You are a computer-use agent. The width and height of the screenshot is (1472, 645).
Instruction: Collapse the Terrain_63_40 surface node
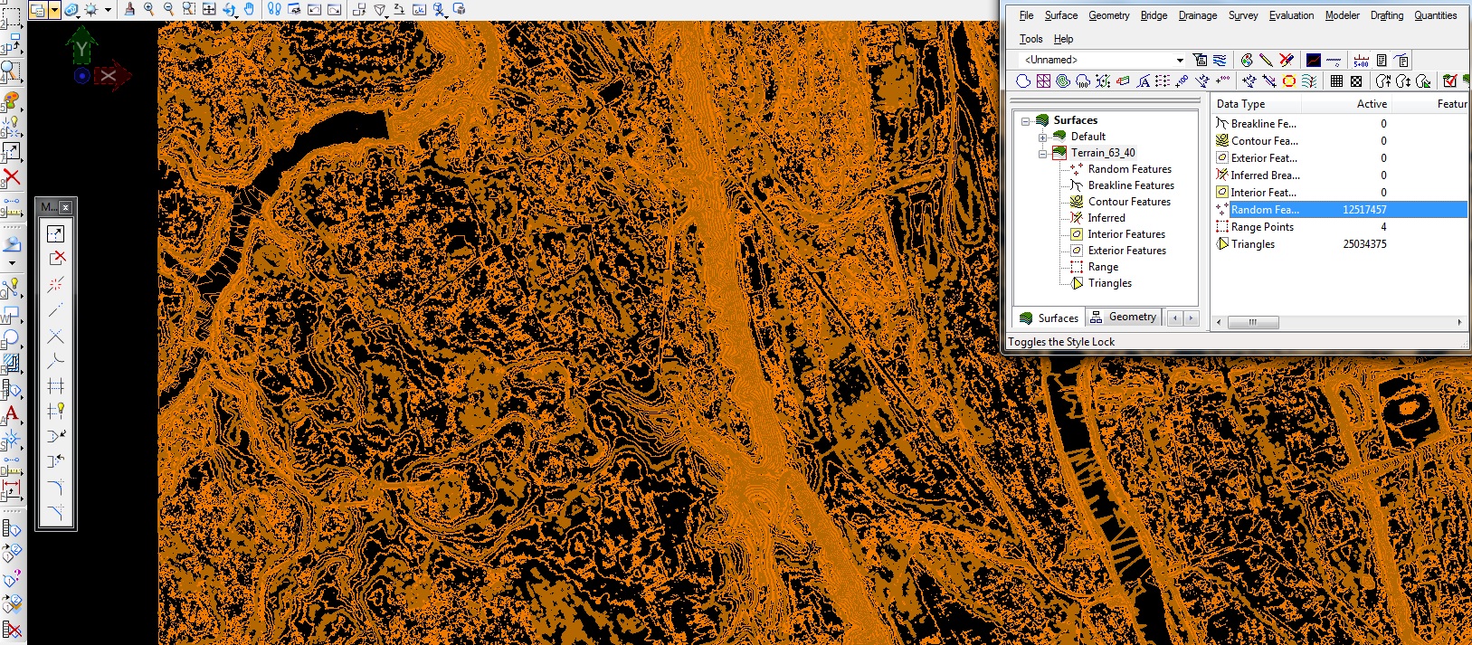point(1042,153)
